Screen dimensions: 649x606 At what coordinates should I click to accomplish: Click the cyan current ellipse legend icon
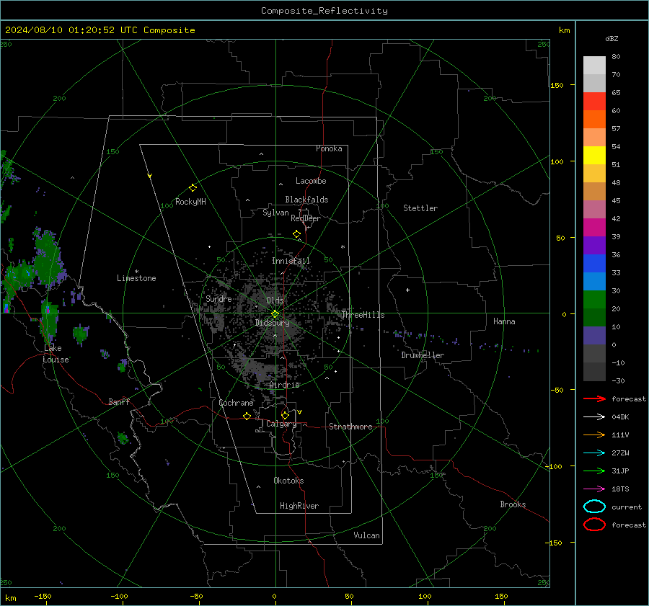point(594,507)
